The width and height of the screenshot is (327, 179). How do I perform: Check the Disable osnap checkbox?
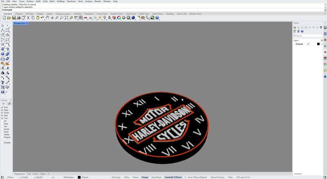(x=2, y=143)
